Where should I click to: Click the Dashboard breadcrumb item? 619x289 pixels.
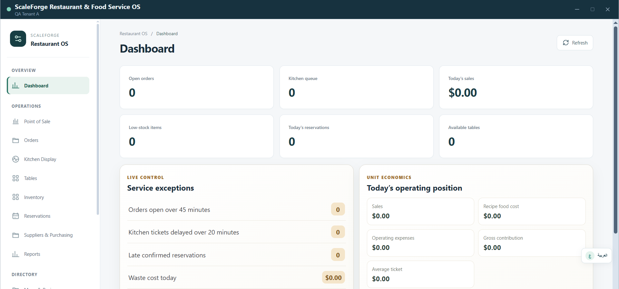pos(167,34)
